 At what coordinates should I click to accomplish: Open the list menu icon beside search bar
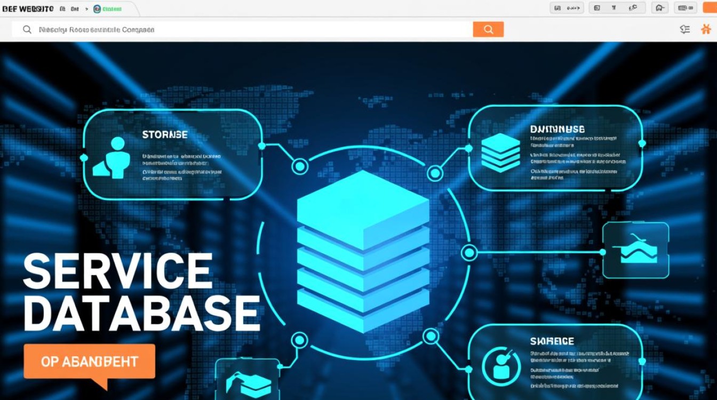[x=685, y=30]
